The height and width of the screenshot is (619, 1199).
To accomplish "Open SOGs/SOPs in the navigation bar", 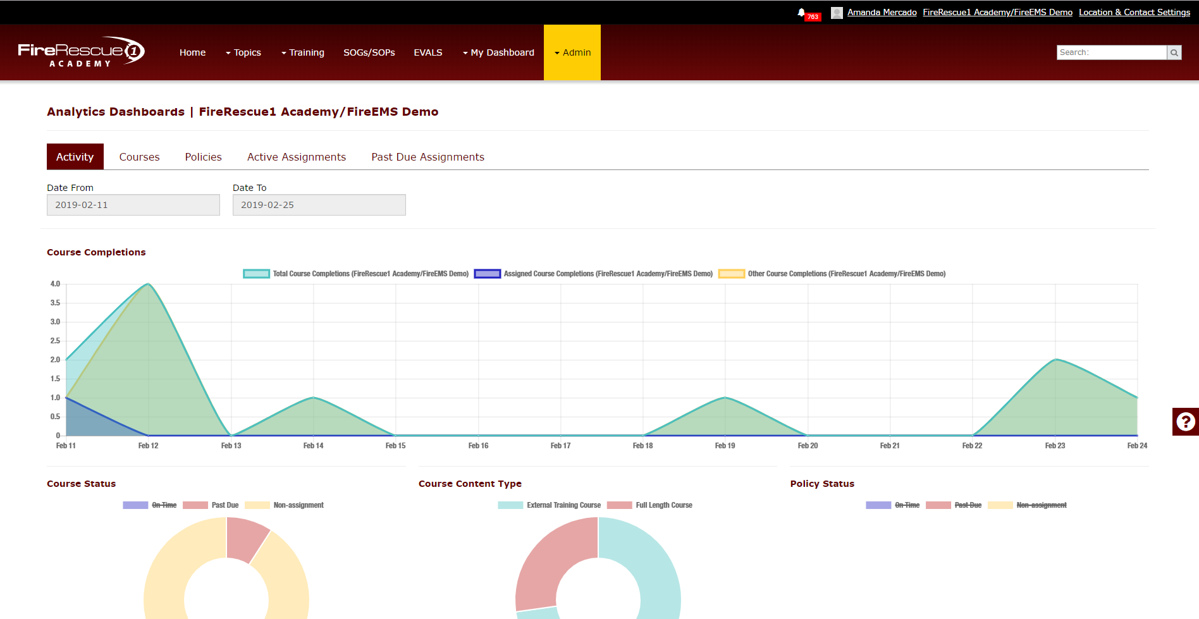I will tap(369, 52).
